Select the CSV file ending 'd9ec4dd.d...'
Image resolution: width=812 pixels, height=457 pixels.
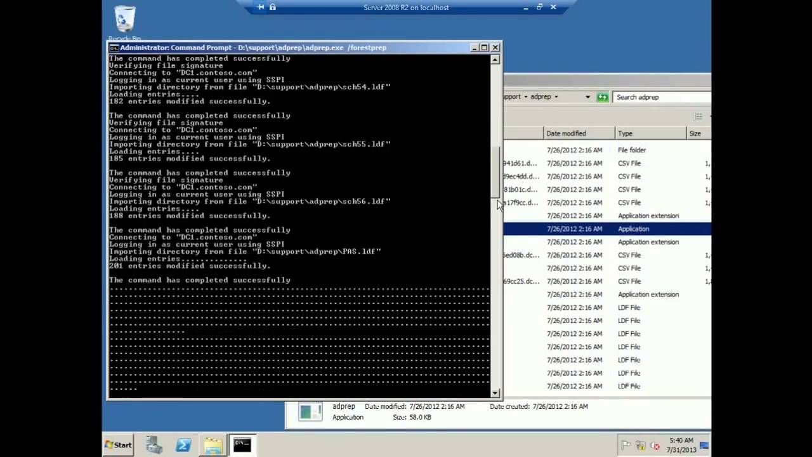point(607,176)
